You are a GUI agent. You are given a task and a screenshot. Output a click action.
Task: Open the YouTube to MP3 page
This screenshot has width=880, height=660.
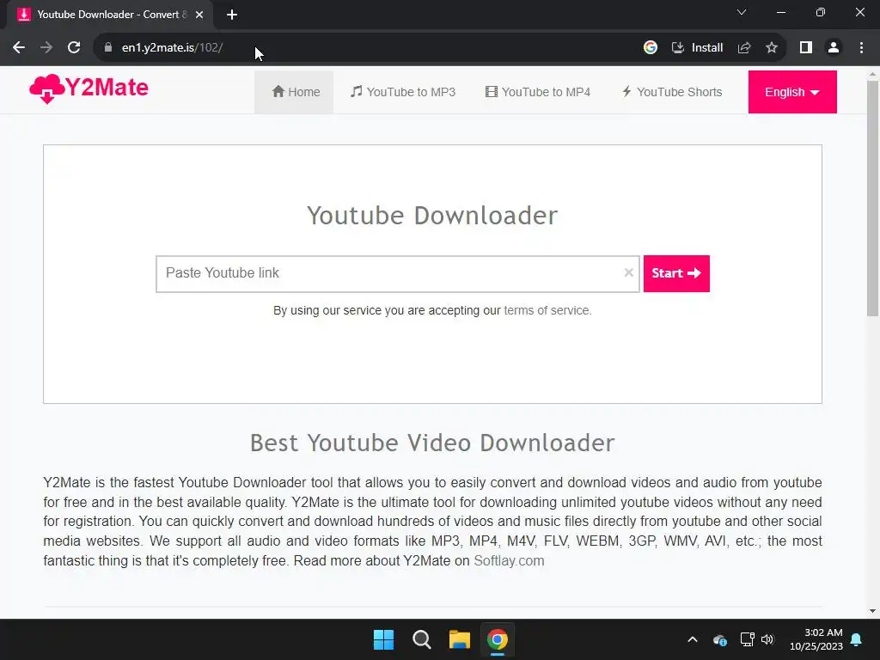[x=403, y=92]
